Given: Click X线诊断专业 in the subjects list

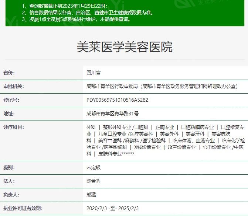Looking at the screenshot, I should (x=147, y=147).
